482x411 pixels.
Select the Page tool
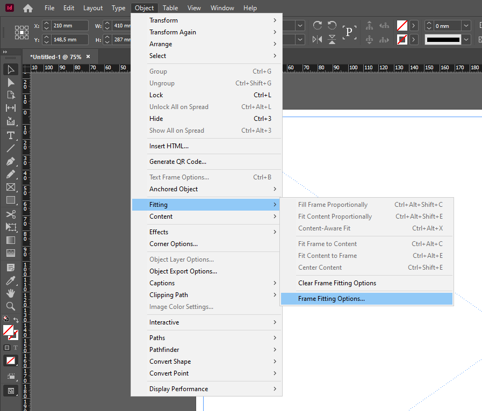11,95
